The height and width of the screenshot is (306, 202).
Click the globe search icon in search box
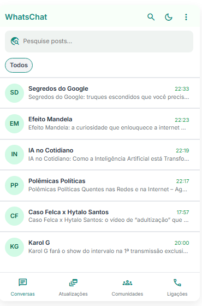(15, 42)
